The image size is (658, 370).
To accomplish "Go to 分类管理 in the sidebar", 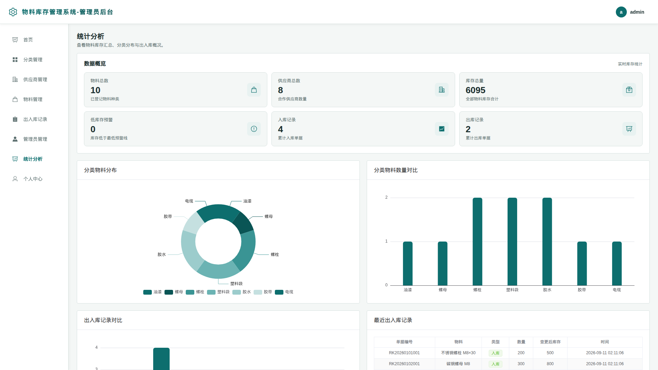I will [34, 60].
